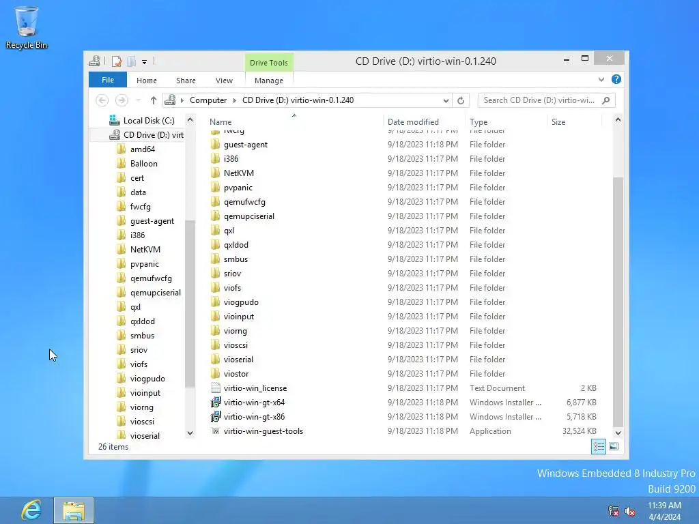Expand the breadcrumb arrow after Computer
The width and height of the screenshot is (699, 524).
click(x=235, y=100)
